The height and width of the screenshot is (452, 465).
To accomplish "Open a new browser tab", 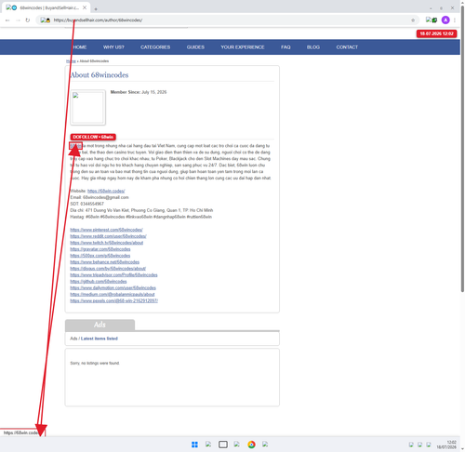I will (96, 9).
